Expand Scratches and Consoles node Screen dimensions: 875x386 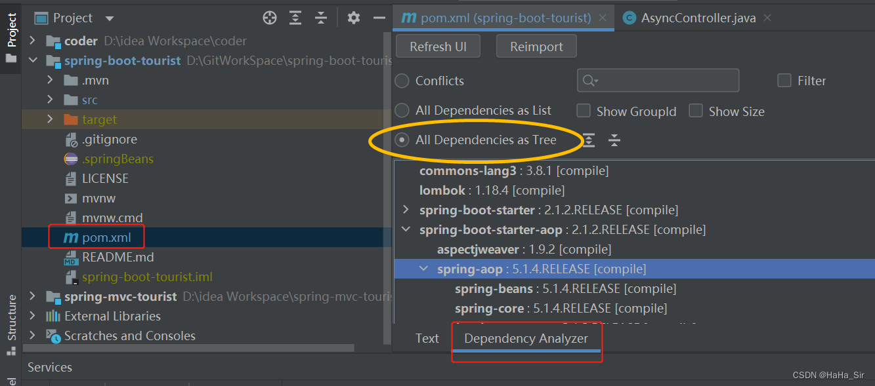click(x=32, y=336)
